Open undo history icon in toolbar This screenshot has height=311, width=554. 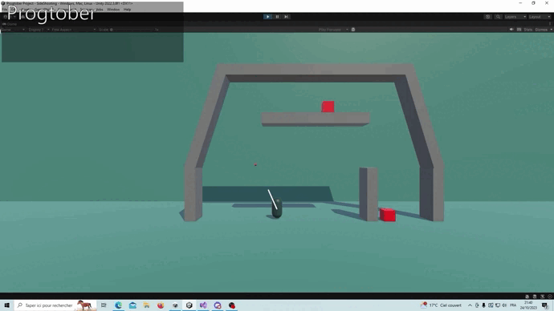pyautogui.click(x=488, y=17)
